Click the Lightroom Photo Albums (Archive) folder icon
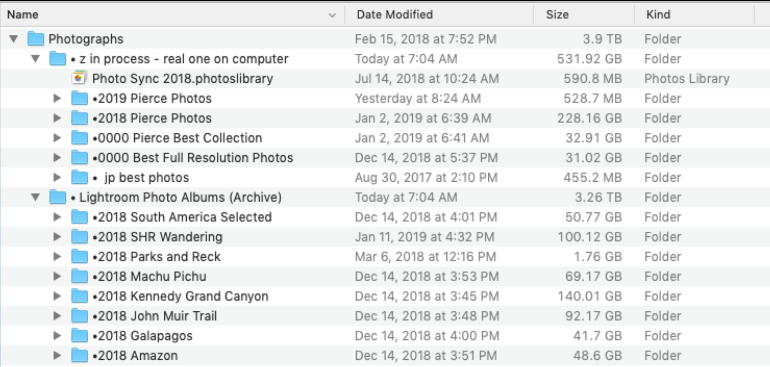The width and height of the screenshot is (770, 367). [x=58, y=197]
